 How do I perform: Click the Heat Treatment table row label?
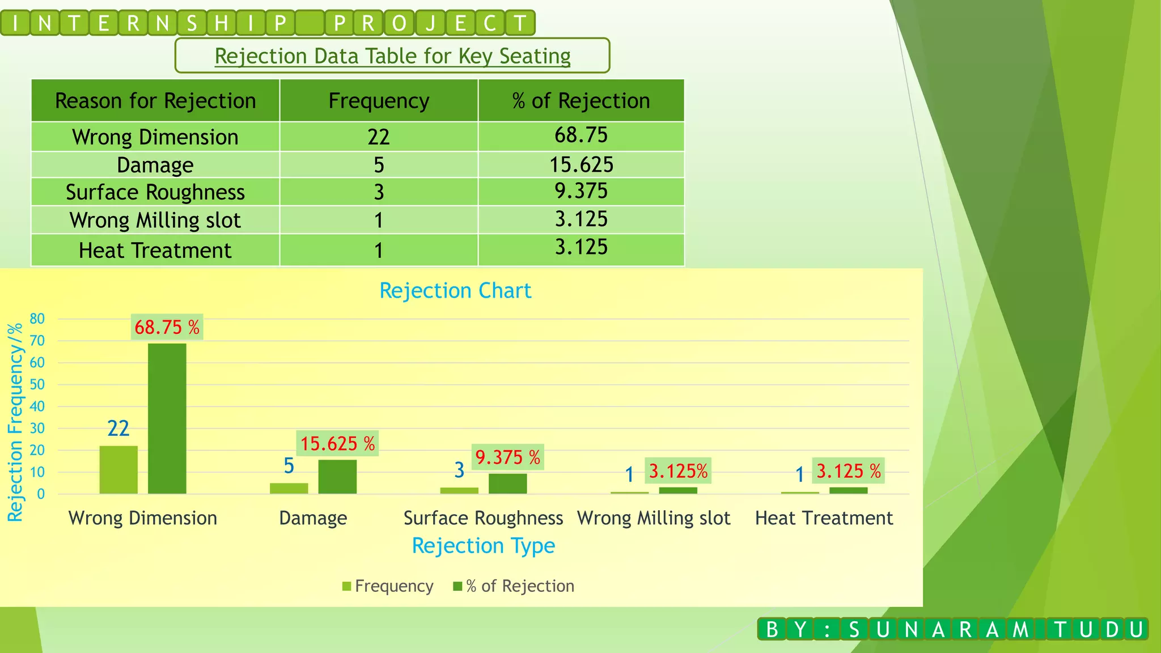click(155, 251)
